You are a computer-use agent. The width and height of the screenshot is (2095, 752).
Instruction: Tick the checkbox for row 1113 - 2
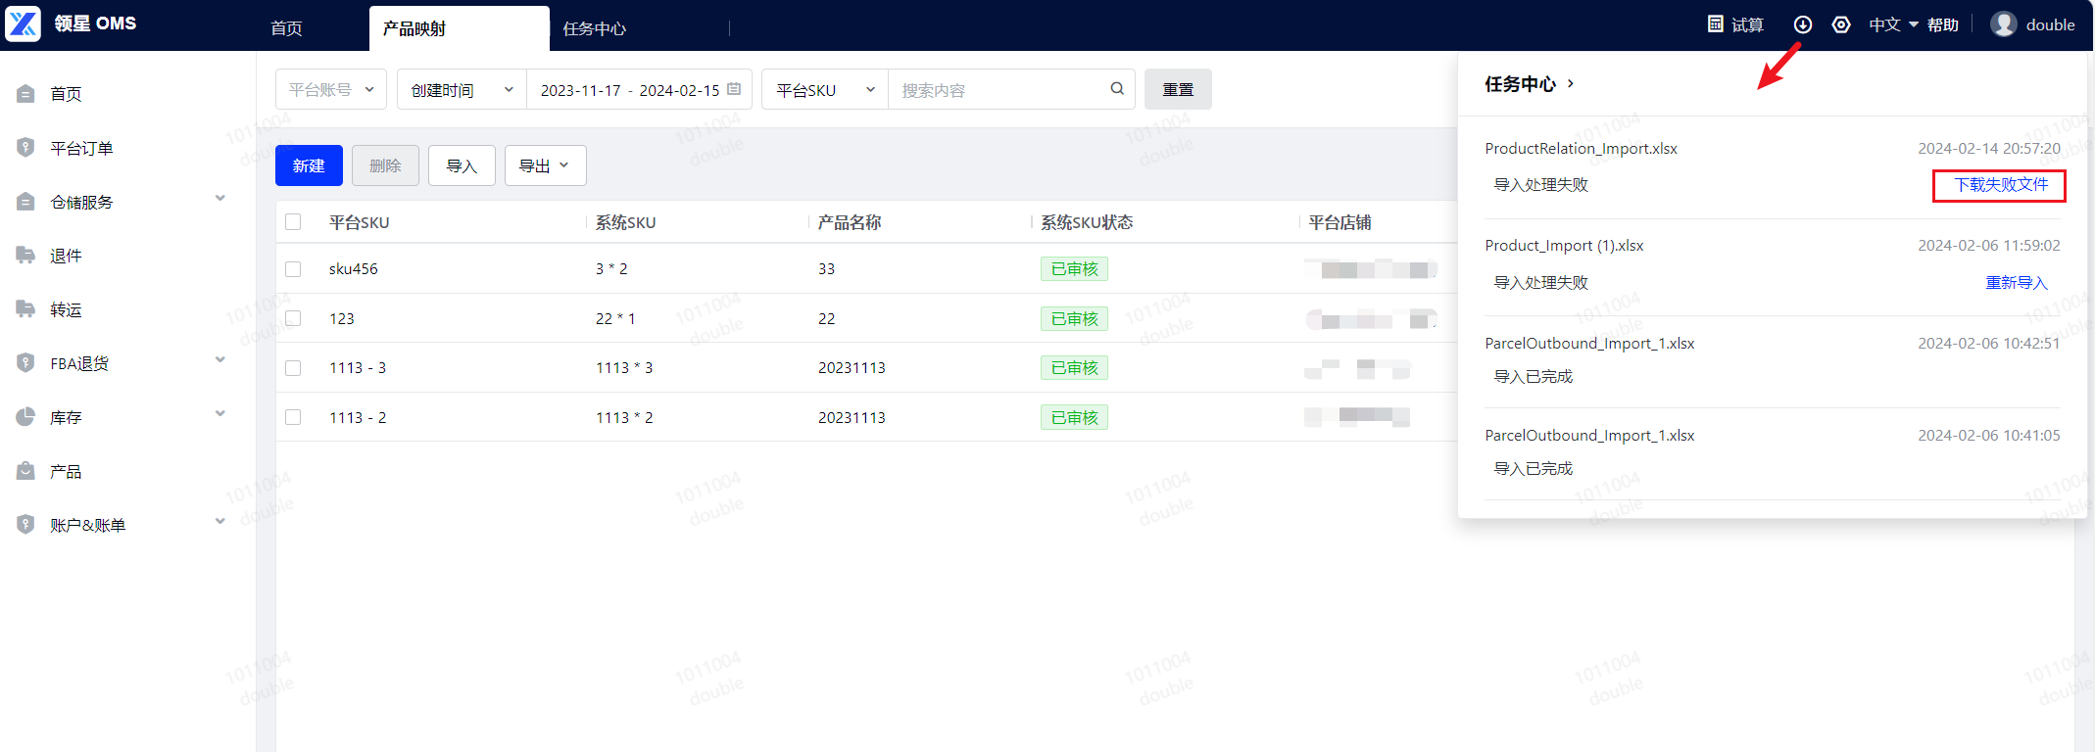293,418
